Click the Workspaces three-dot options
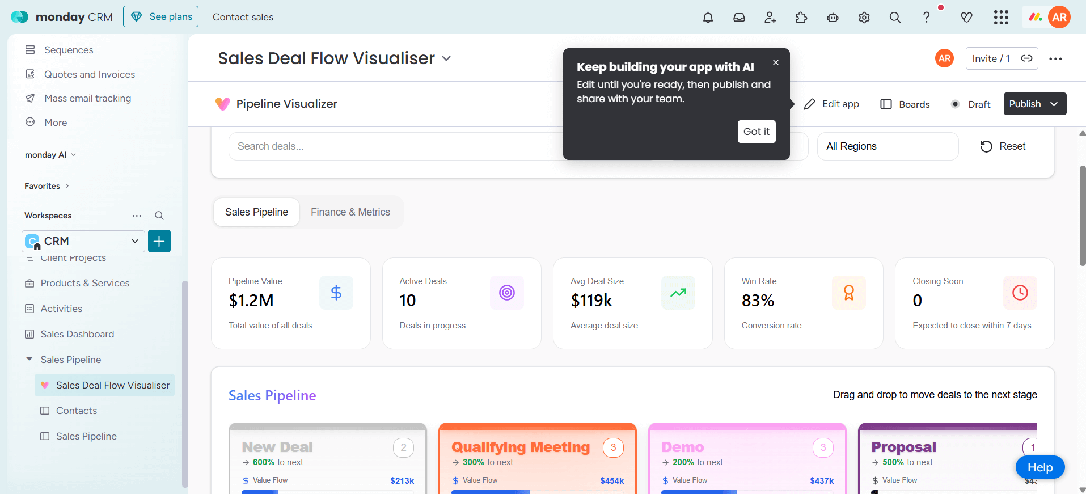The image size is (1086, 494). [137, 216]
